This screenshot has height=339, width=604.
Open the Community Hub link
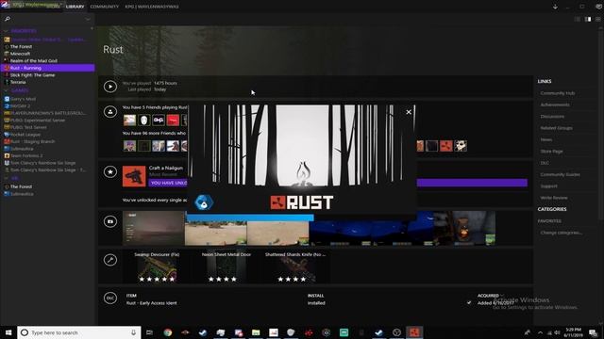558,93
